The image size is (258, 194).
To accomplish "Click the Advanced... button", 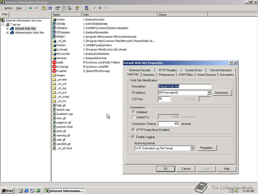I will click(222, 93).
